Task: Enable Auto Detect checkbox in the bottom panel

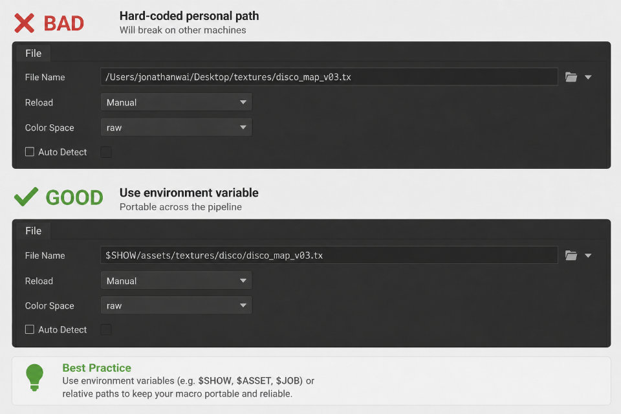Action: (x=30, y=329)
